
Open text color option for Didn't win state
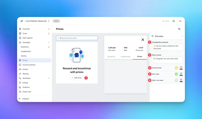(181, 80)
